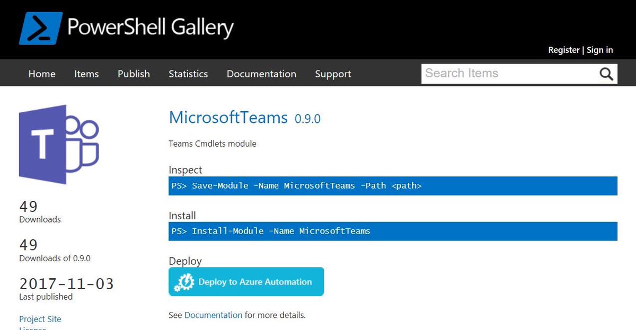
Task: Click the Teams Cmdlets module description
Action: [213, 144]
